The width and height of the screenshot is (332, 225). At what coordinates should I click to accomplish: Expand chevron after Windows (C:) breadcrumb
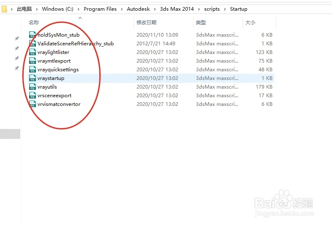78,9
